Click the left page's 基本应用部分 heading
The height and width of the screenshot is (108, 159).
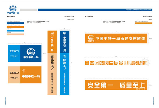pos(11,17)
